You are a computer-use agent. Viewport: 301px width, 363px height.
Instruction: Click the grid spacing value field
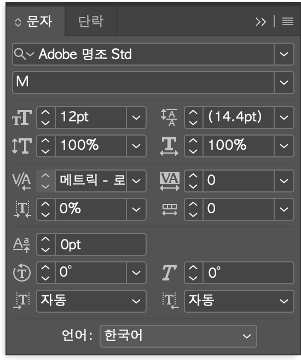(x=239, y=209)
